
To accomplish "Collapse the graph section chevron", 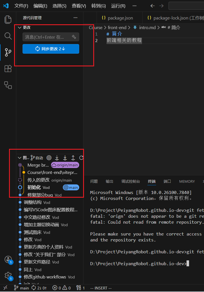I will click(19, 158).
